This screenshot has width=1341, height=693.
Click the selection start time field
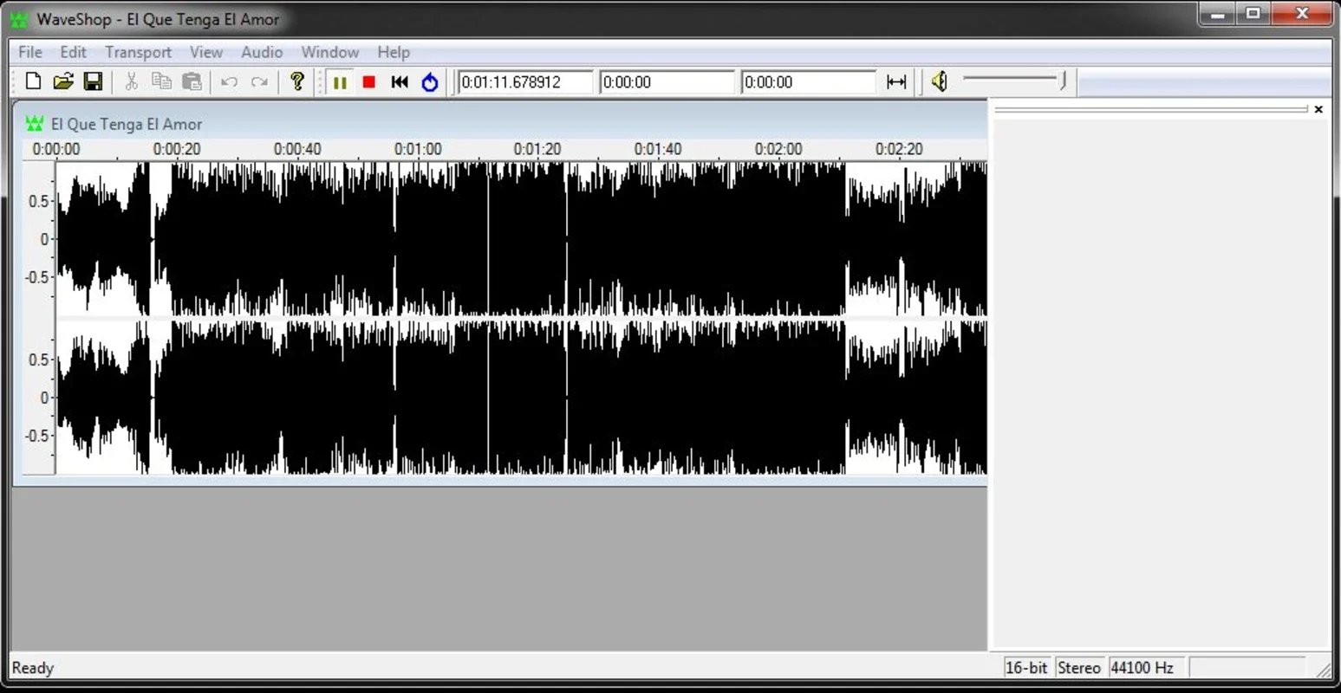pyautogui.click(x=667, y=82)
